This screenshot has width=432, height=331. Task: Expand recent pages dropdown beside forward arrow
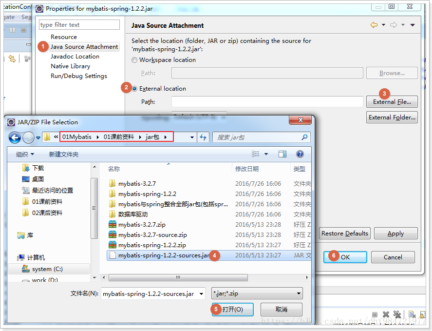38,137
